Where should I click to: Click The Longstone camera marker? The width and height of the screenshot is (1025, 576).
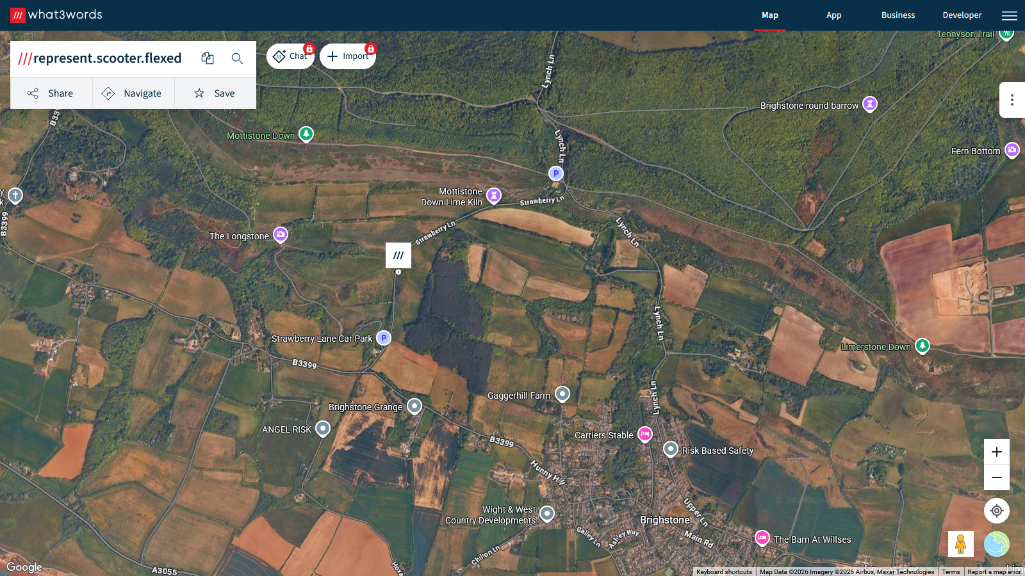(x=280, y=235)
